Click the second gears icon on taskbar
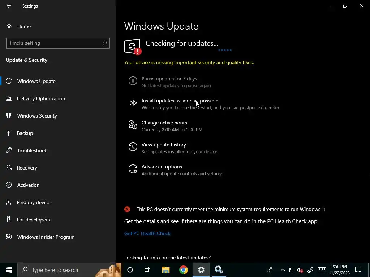The image size is (370, 277). (x=219, y=270)
